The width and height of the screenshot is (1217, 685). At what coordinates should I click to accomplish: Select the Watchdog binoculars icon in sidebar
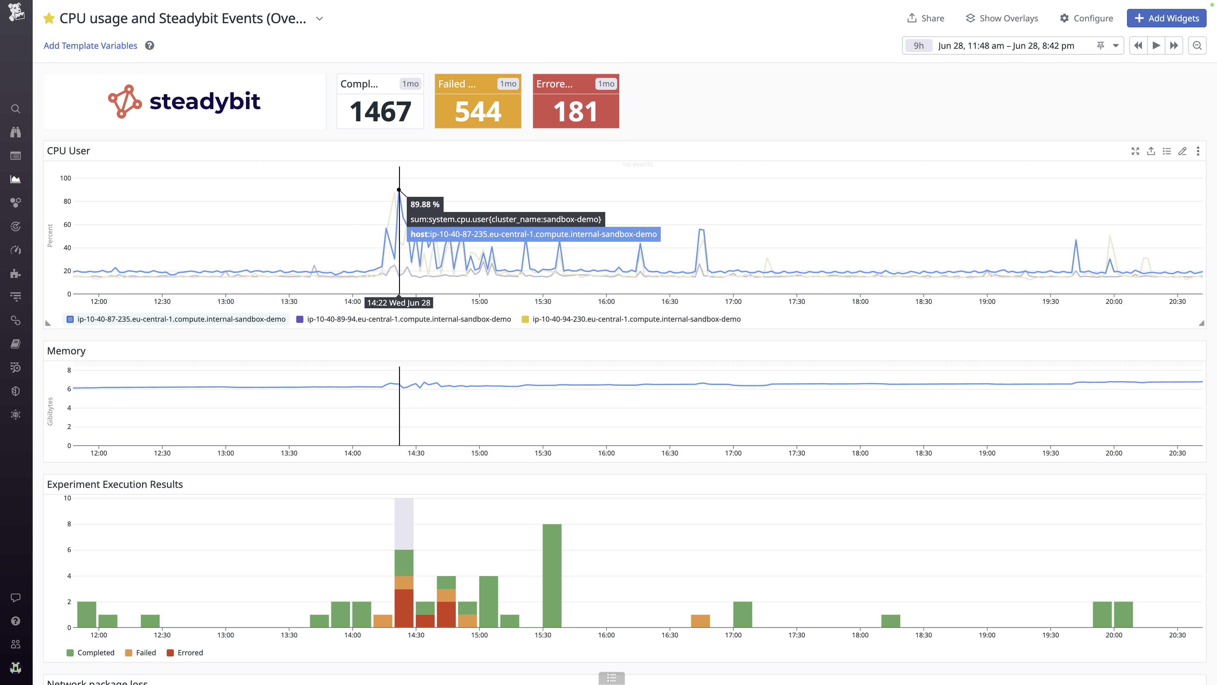coord(15,132)
